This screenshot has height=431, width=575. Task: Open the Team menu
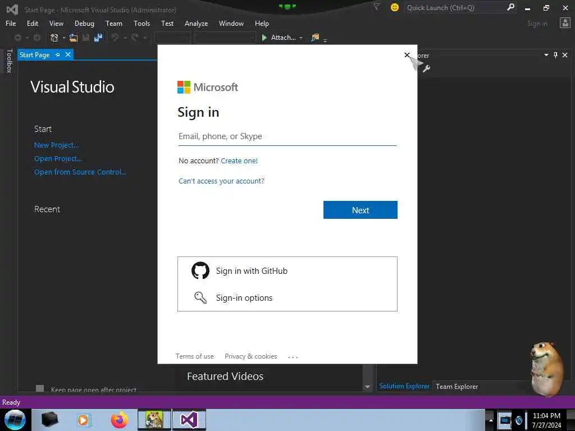(x=114, y=24)
